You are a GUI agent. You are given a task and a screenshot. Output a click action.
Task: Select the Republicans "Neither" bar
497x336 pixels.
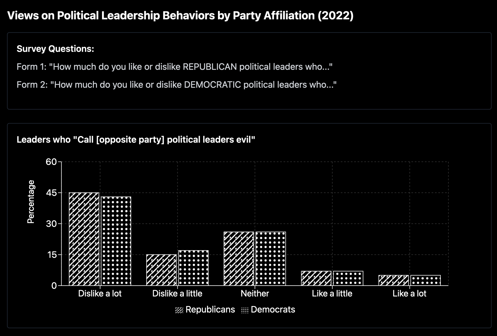pyautogui.click(x=239, y=259)
